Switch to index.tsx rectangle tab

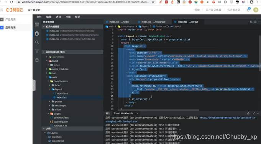[153, 22]
